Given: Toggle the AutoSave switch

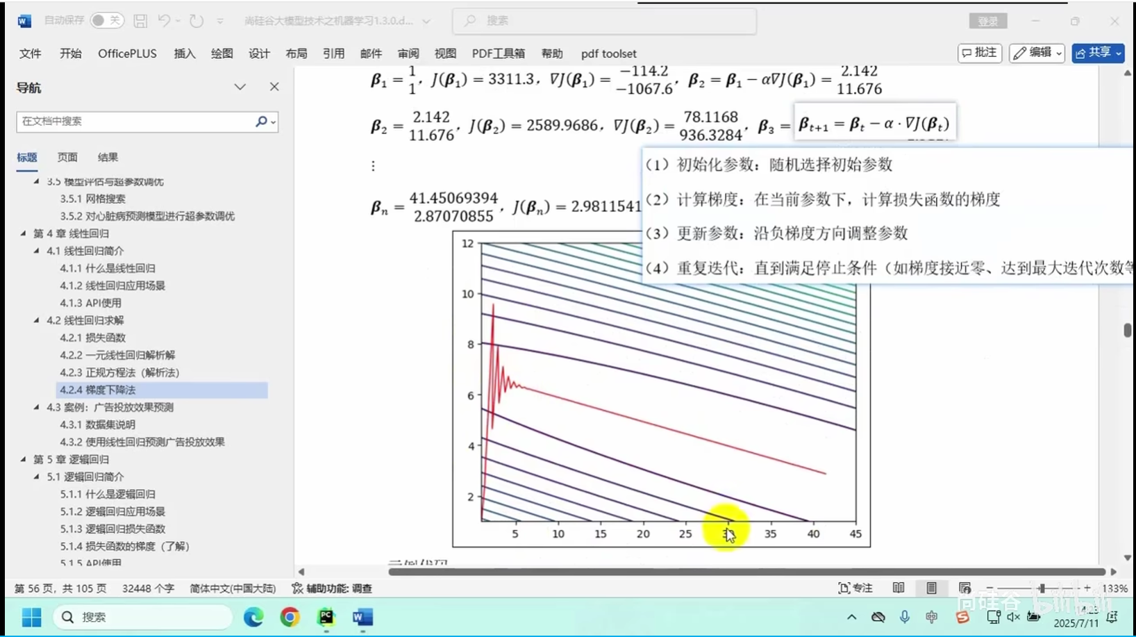Looking at the screenshot, I should [x=107, y=21].
